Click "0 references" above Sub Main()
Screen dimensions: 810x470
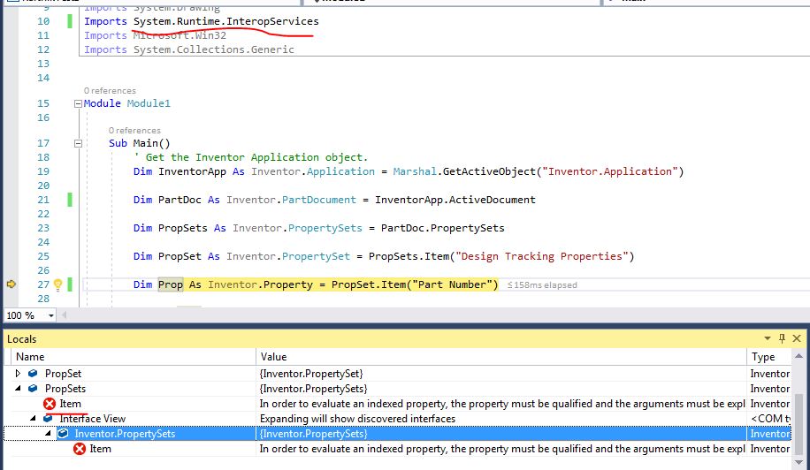pos(134,131)
